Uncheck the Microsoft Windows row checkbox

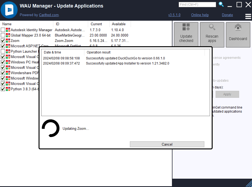point(3,78)
